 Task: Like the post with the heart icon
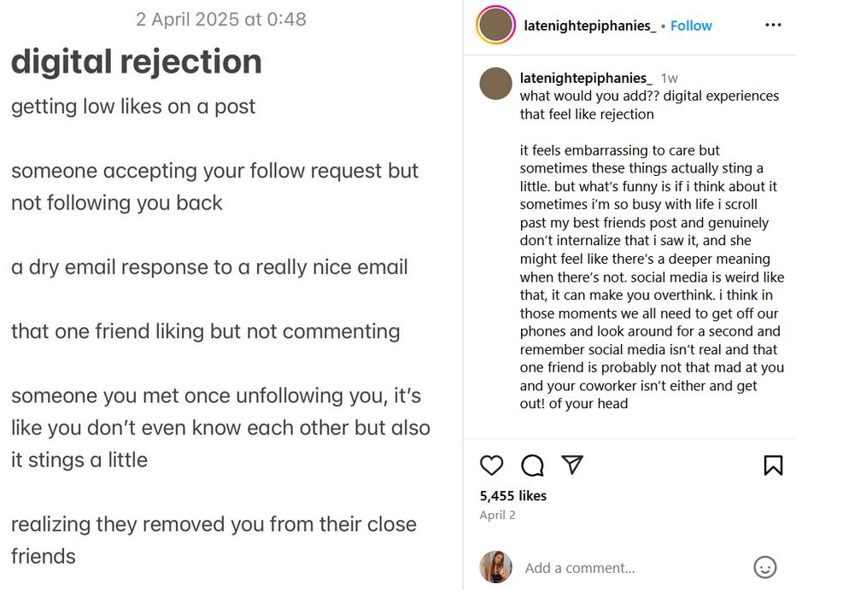[x=492, y=465]
